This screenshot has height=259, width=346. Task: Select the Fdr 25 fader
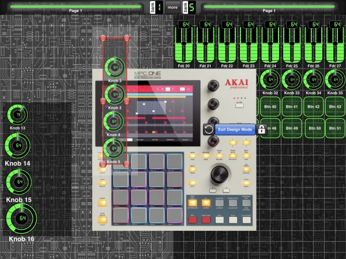click(x=292, y=42)
